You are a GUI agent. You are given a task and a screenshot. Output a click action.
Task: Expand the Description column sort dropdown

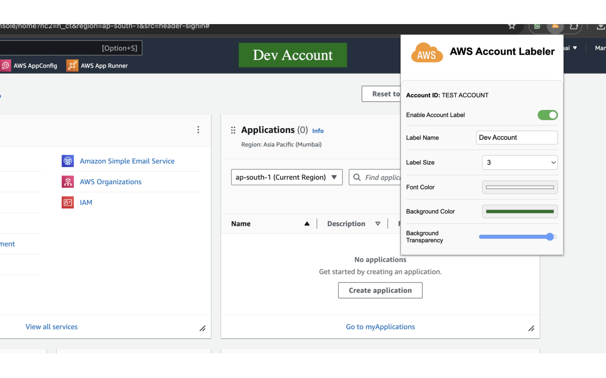pyautogui.click(x=378, y=223)
